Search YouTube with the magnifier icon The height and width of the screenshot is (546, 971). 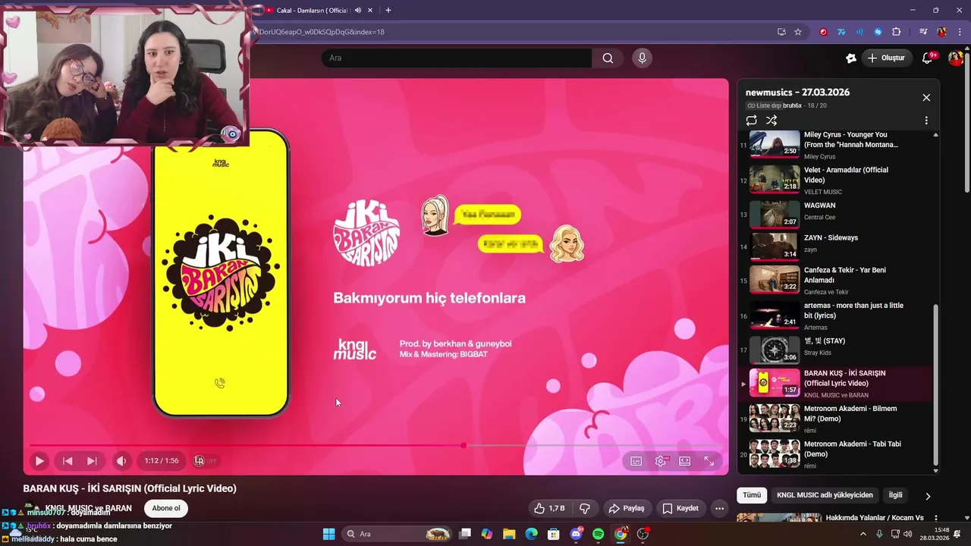[608, 58]
